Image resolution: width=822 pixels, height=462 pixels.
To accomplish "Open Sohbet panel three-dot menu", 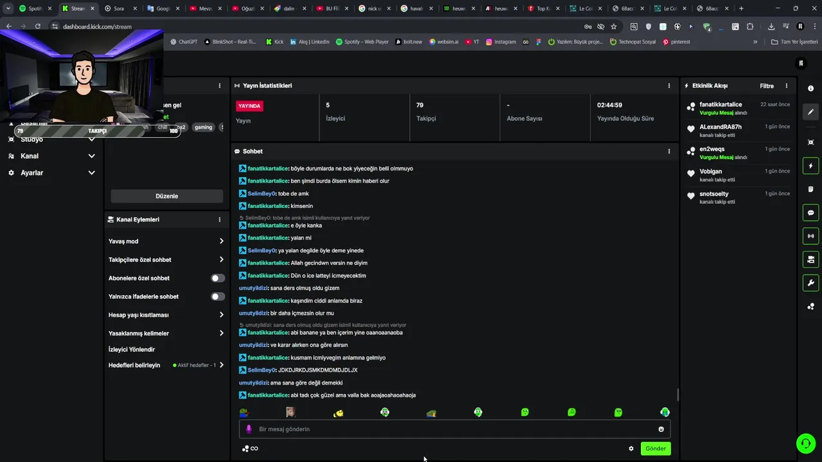I will coord(669,151).
